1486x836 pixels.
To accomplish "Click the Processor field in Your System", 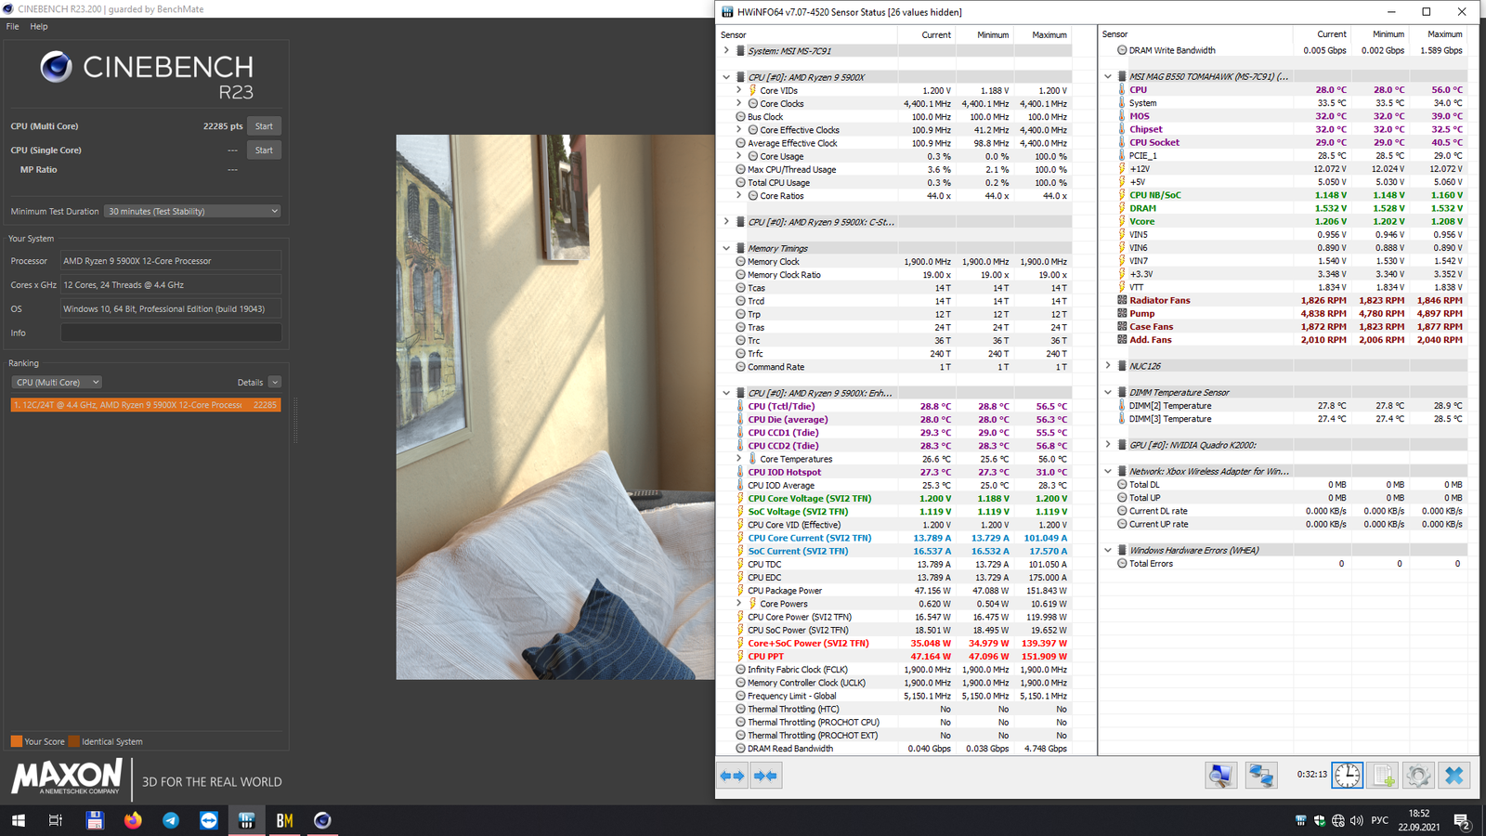I will (x=171, y=261).
